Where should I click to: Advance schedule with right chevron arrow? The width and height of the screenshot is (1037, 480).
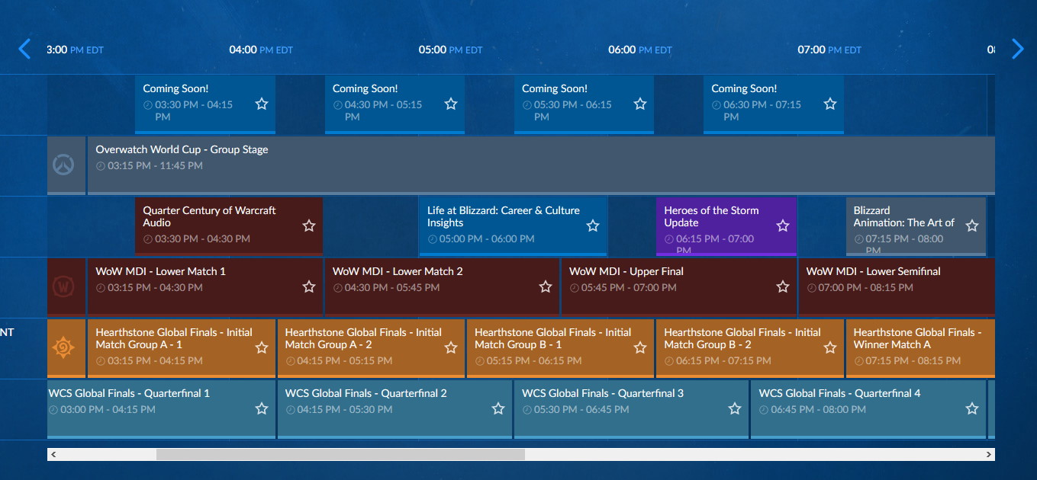coord(1017,50)
